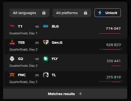Open the All languages dropdown
Viewport: 131px width, 101px height.
point(29,13)
